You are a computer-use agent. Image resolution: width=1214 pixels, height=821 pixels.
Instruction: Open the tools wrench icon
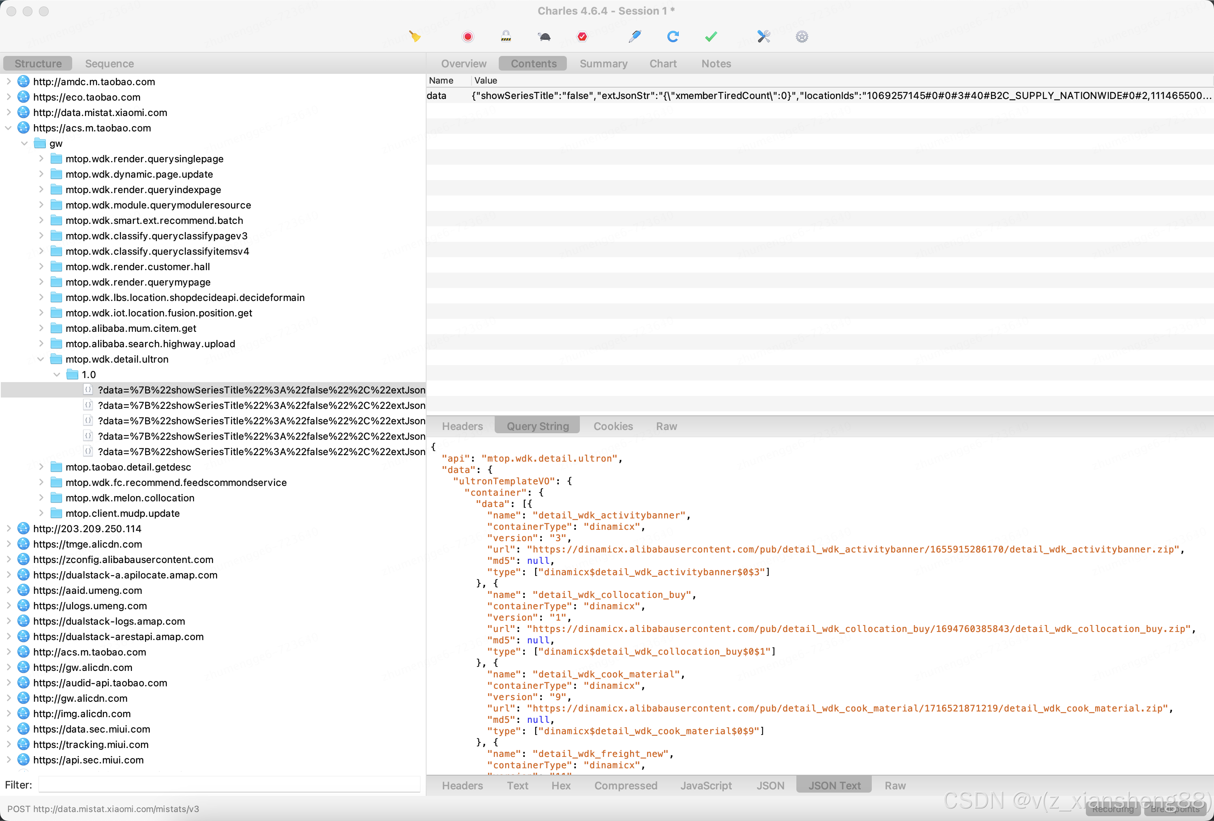click(x=764, y=36)
